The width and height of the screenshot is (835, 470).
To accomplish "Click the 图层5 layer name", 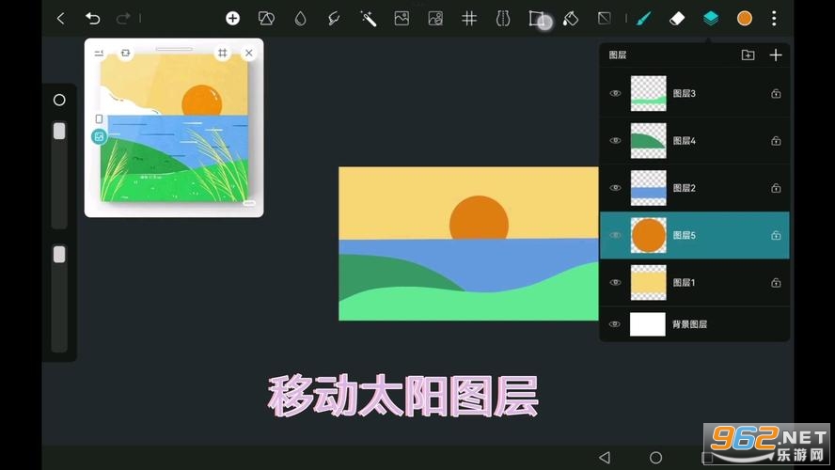I will coord(685,235).
